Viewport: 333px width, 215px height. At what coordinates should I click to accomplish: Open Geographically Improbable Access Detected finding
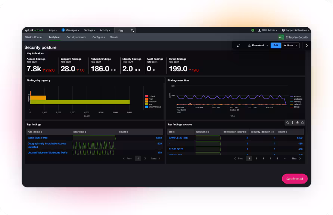47,145
